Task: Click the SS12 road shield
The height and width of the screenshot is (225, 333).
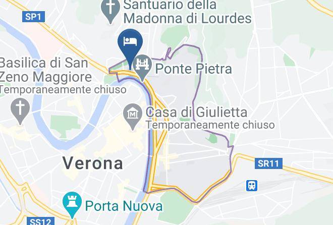Action: [x=40, y=221]
